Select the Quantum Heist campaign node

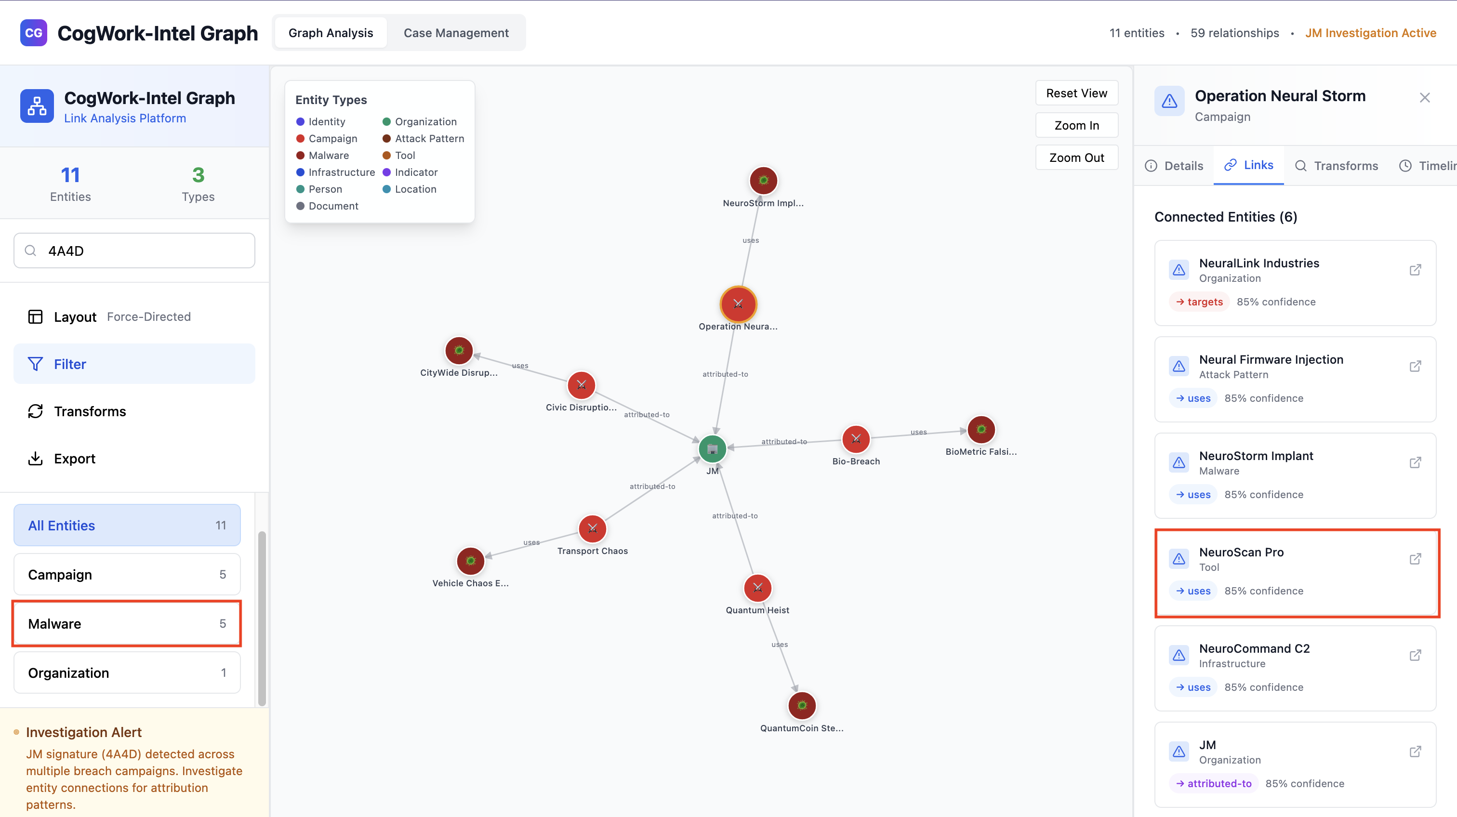click(757, 588)
